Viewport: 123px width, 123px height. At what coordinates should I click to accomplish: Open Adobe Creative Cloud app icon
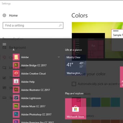(16, 73)
